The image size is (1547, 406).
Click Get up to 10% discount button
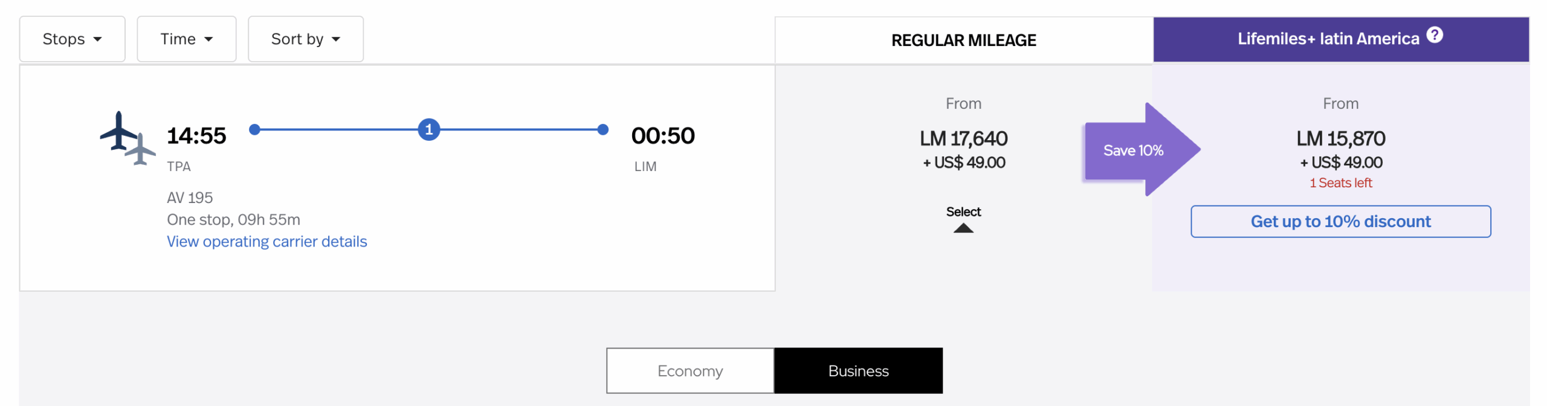[x=1340, y=222]
